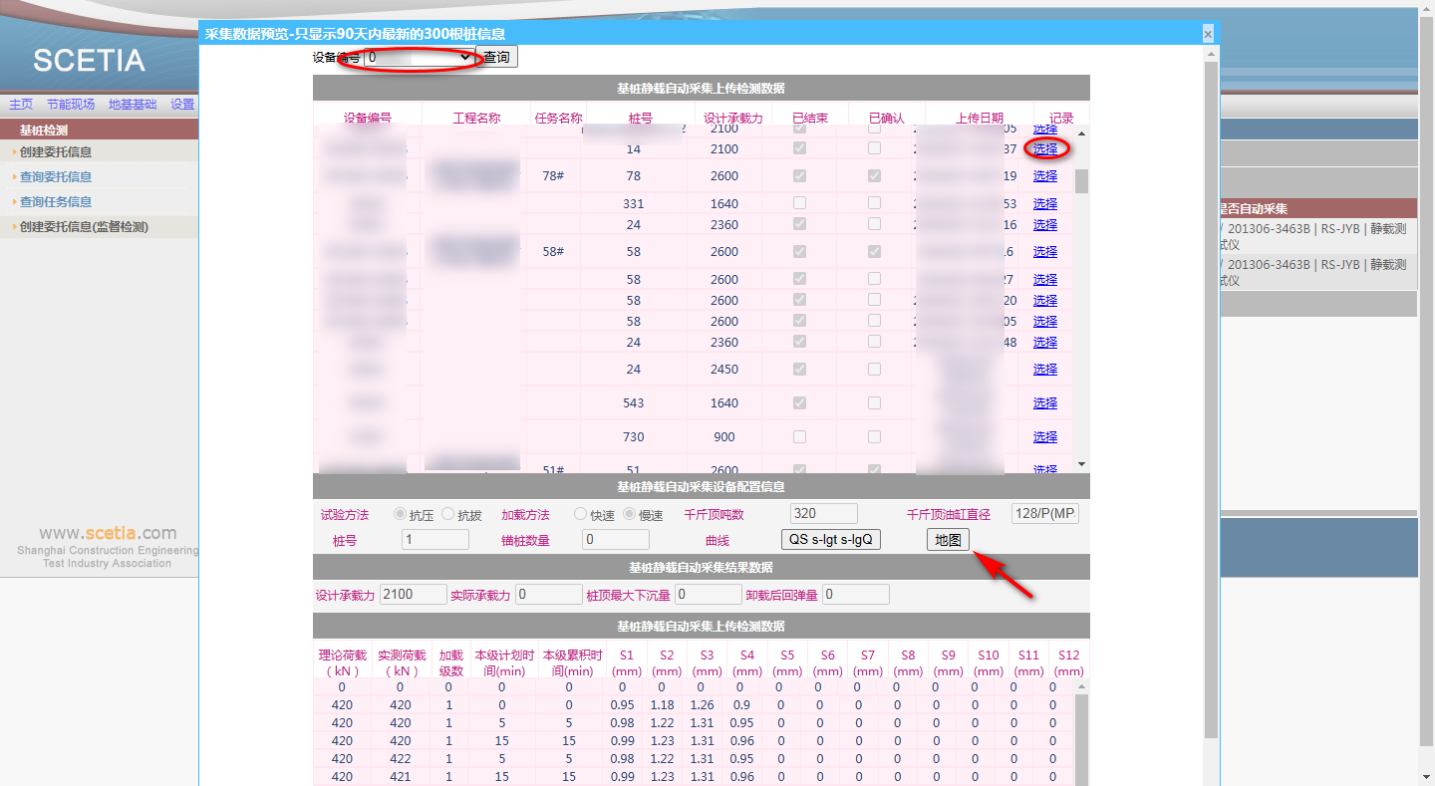This screenshot has width=1435, height=786.
Task: Toggle 已确认 checkbox for pile 78
Action: click(x=874, y=176)
